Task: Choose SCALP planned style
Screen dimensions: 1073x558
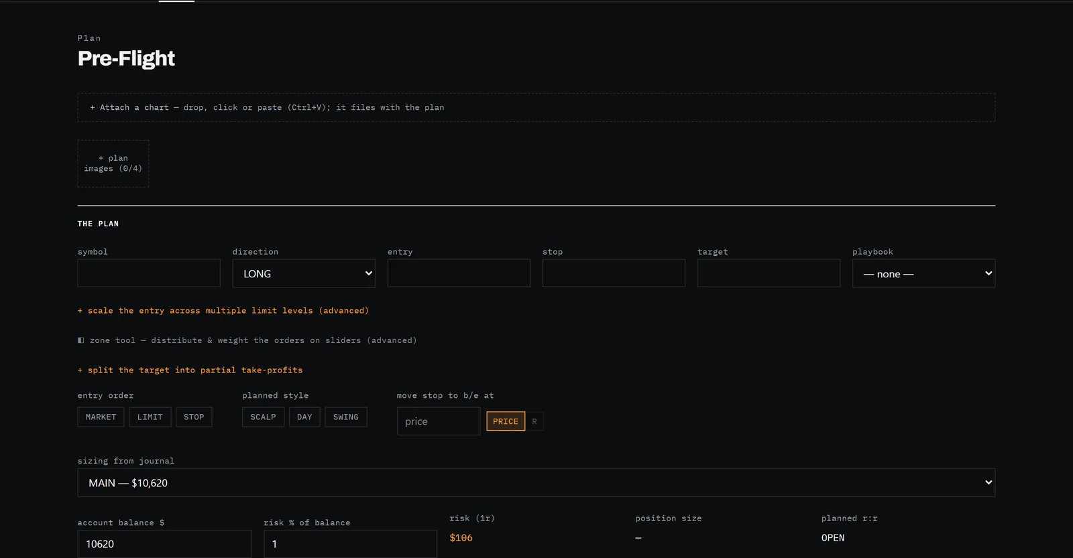Action: pyautogui.click(x=263, y=417)
